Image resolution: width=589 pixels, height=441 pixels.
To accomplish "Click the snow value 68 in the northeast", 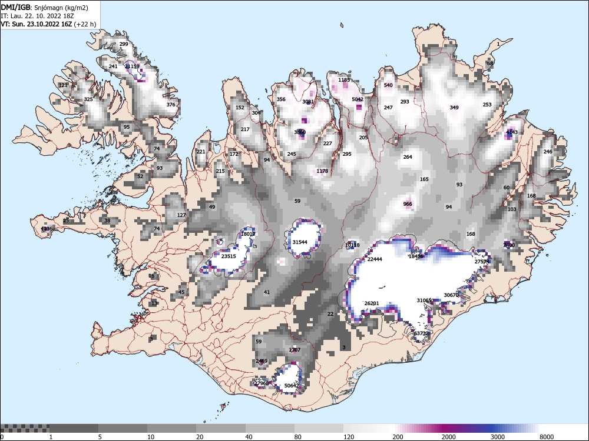I will 490,64.
